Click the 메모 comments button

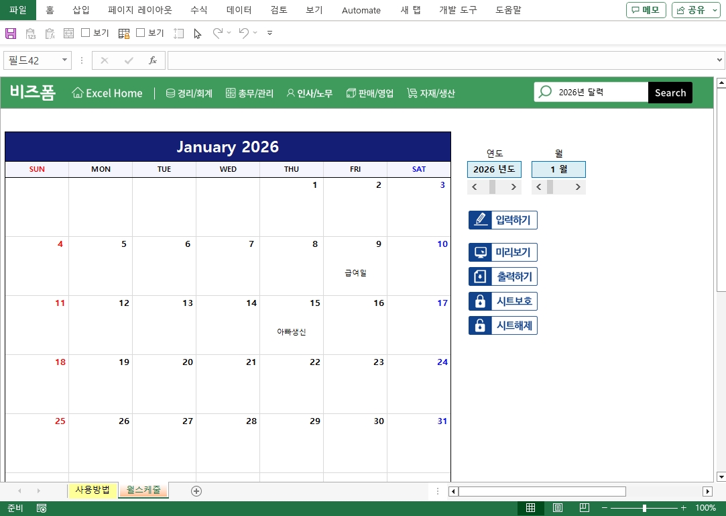pyautogui.click(x=646, y=10)
